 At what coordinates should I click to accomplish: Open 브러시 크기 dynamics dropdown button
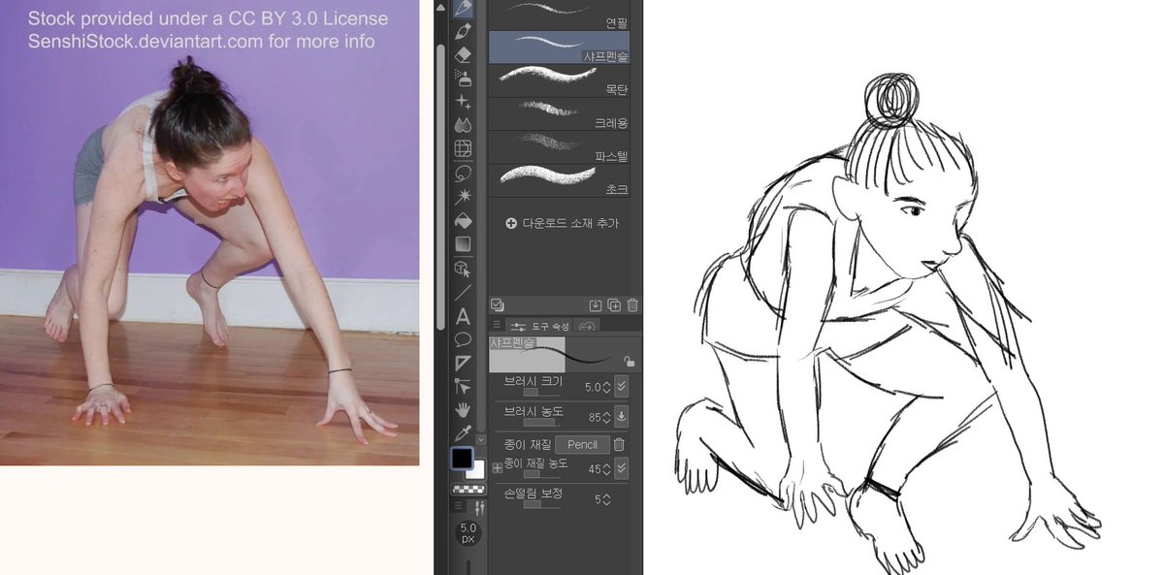pos(621,386)
